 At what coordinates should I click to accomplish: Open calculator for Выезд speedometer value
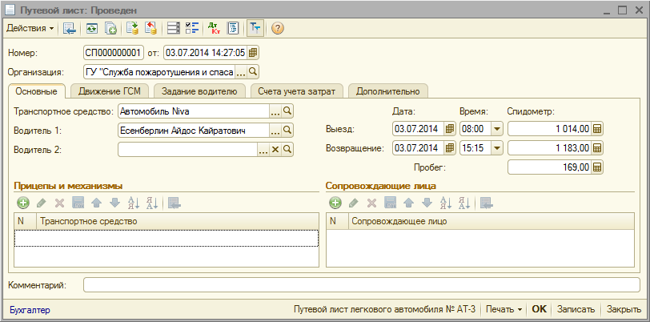click(596, 129)
